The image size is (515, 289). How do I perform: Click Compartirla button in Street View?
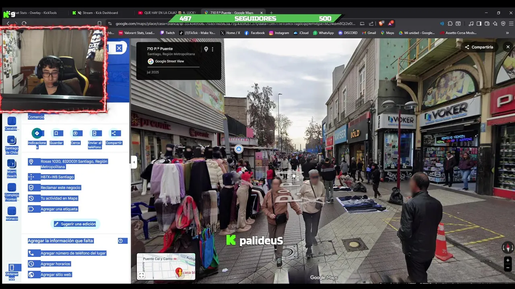coord(479,47)
